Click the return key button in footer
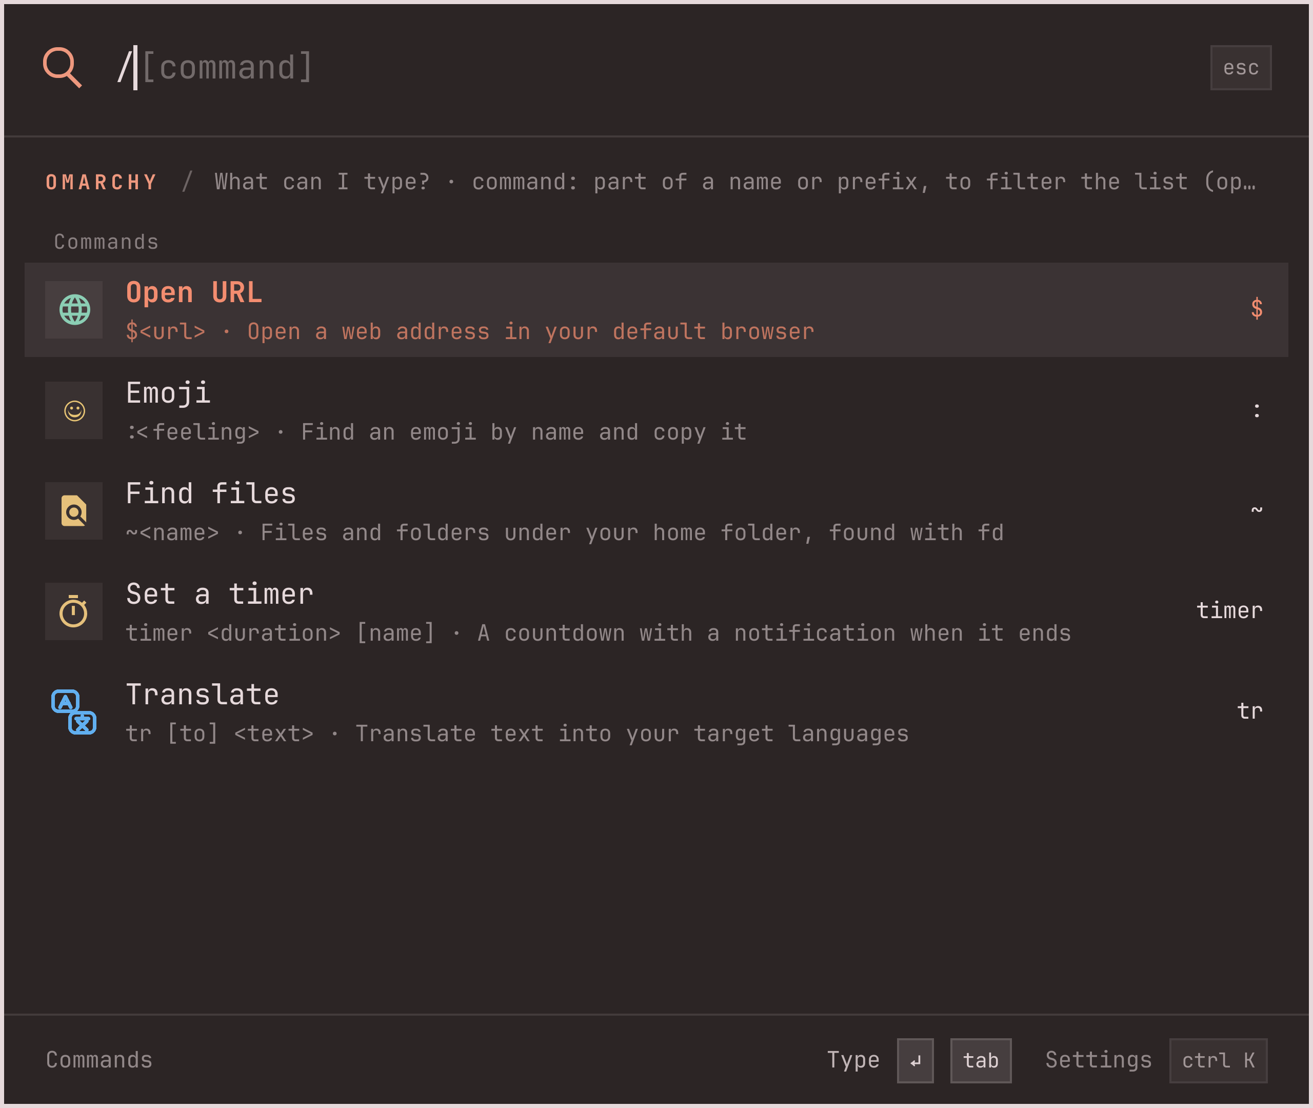The width and height of the screenshot is (1313, 1108). click(915, 1061)
